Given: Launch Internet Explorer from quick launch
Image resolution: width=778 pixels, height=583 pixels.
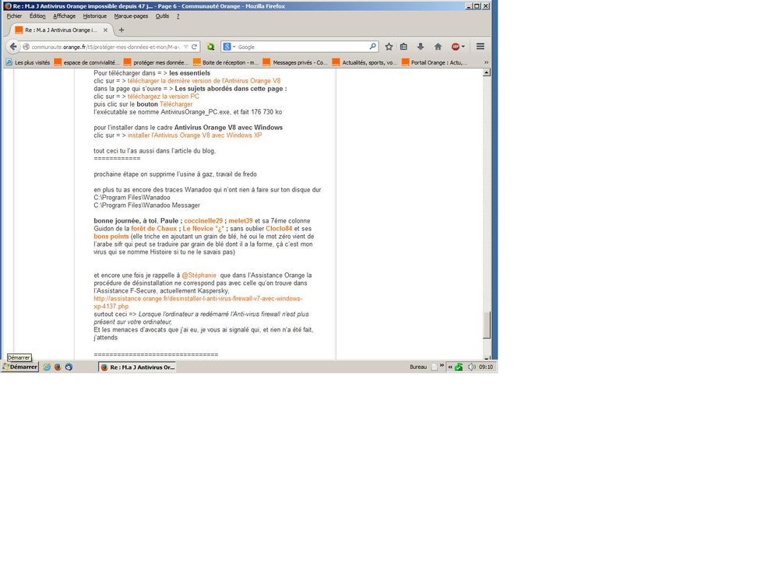Looking at the screenshot, I should [47, 367].
